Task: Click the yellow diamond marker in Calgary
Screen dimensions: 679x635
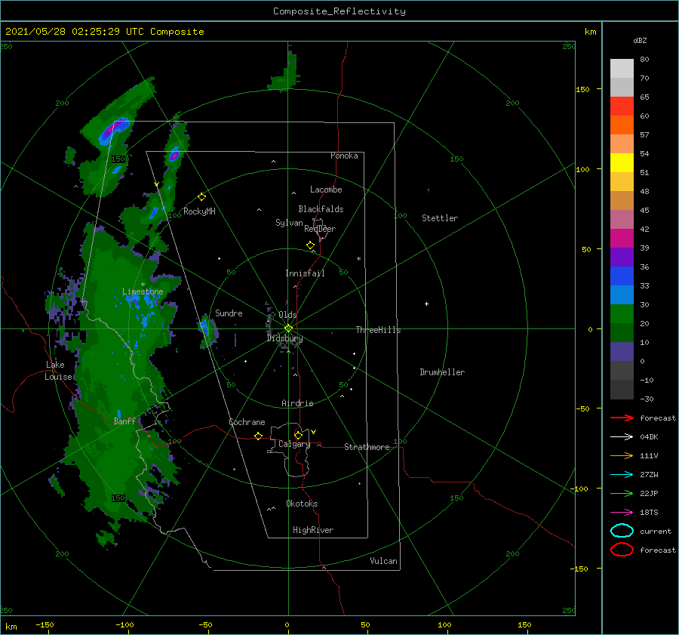Action: point(298,435)
